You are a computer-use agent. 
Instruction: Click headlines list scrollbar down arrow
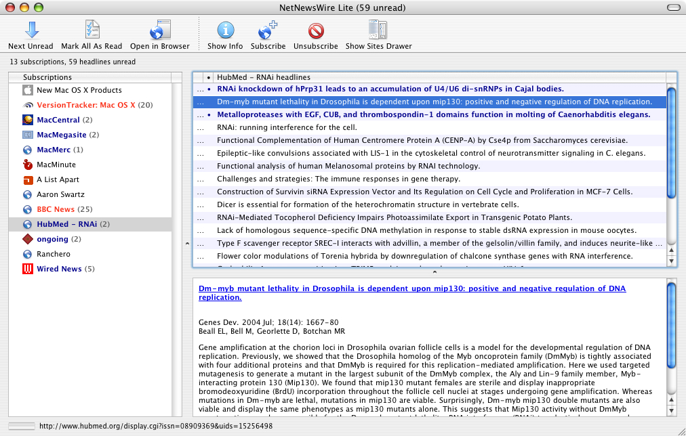(x=672, y=261)
